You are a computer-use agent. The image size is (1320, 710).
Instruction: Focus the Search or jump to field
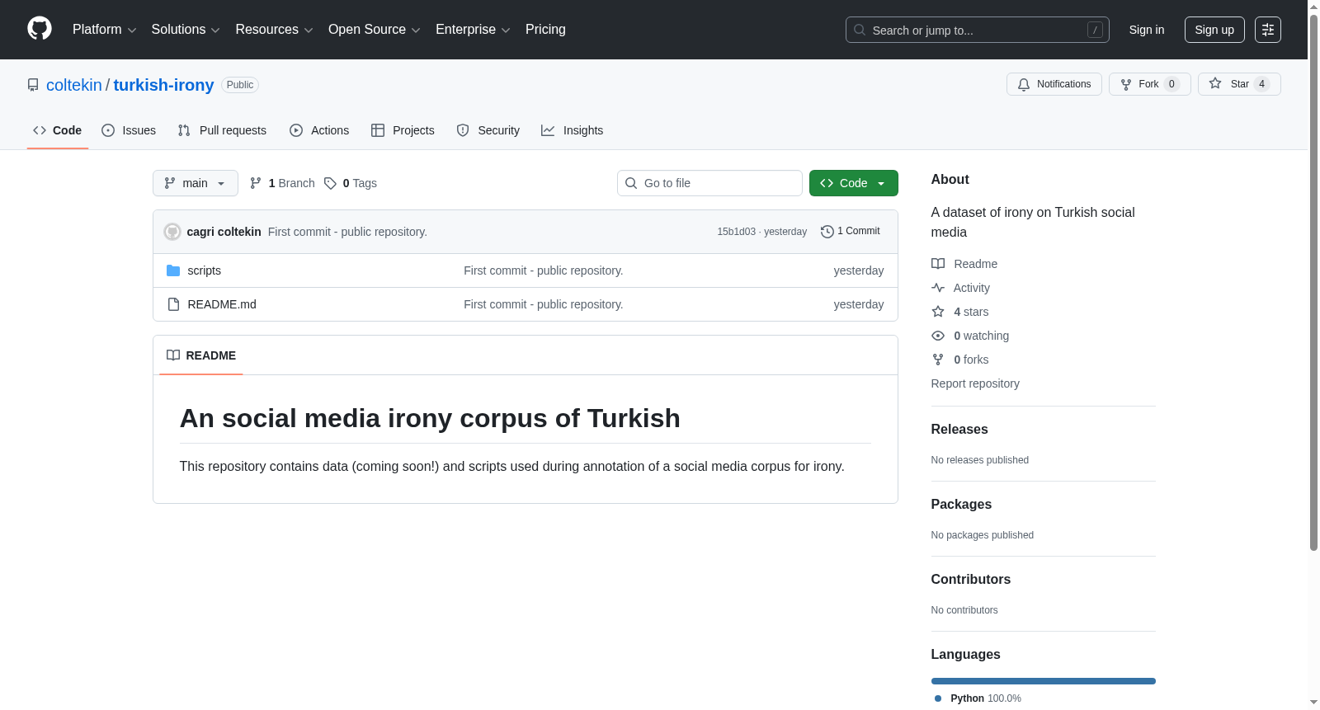coord(978,30)
